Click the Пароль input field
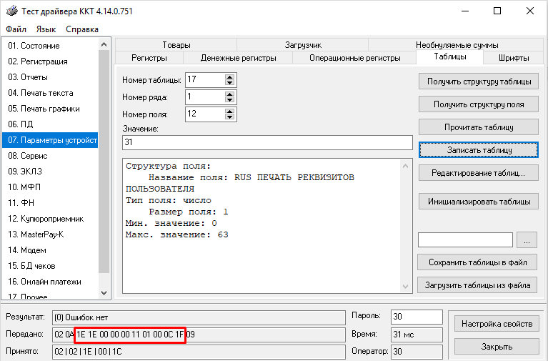This screenshot has width=548, height=361. coord(417,316)
